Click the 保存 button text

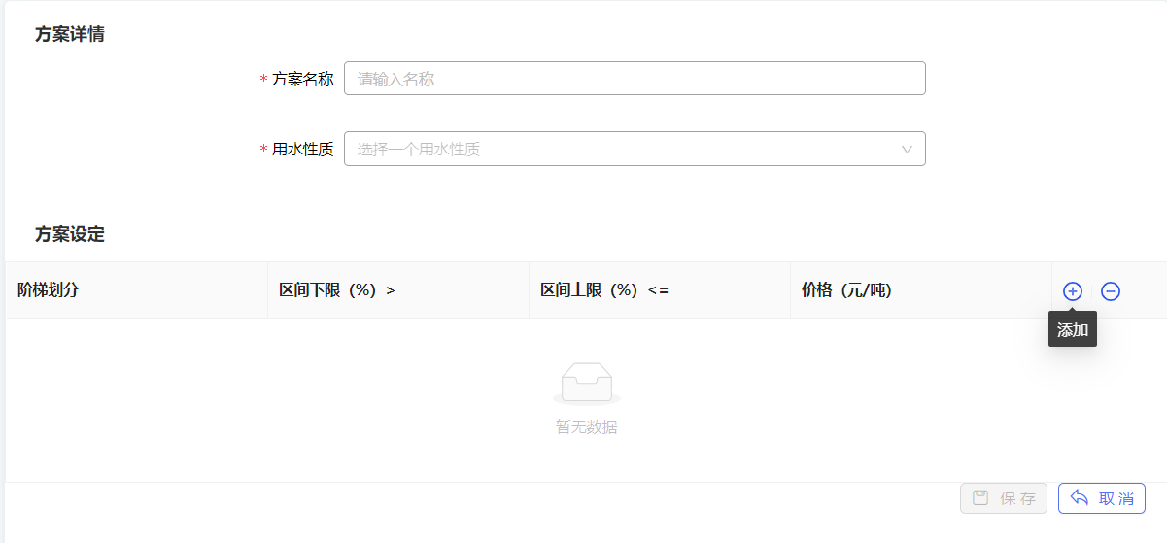pyautogui.click(x=1017, y=498)
